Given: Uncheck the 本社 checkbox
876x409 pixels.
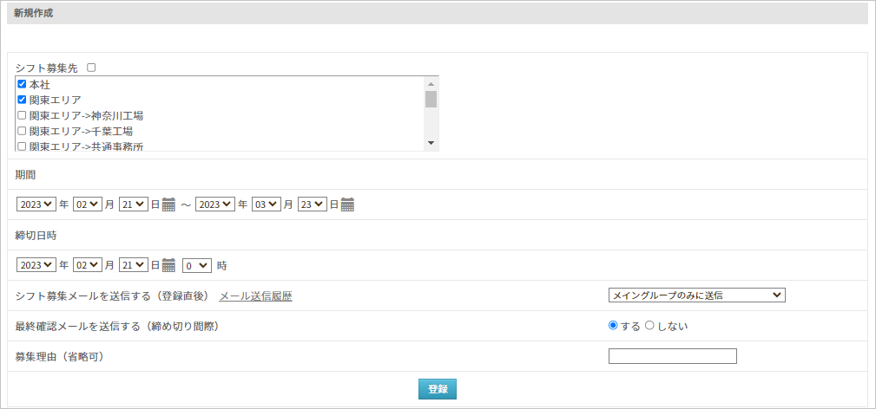Looking at the screenshot, I should click(x=22, y=84).
